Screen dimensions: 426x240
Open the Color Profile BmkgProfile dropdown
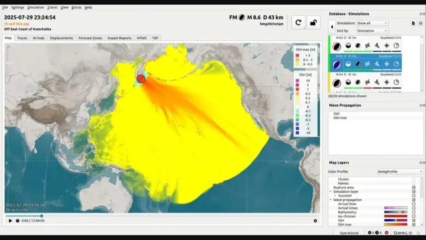400,172
